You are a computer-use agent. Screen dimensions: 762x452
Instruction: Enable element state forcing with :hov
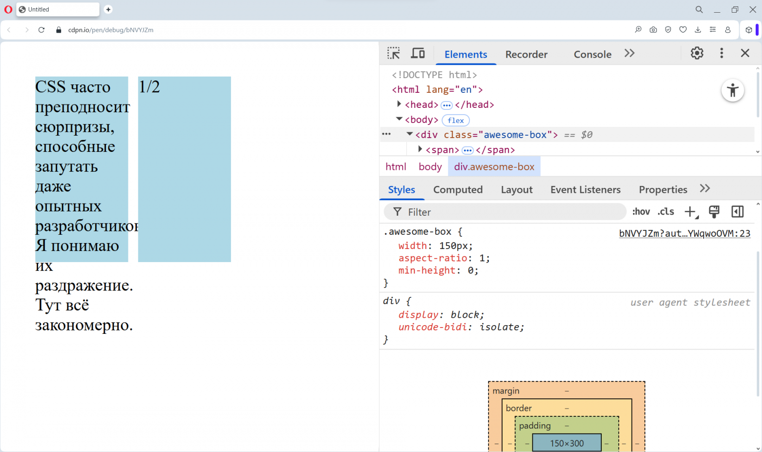[x=641, y=211]
